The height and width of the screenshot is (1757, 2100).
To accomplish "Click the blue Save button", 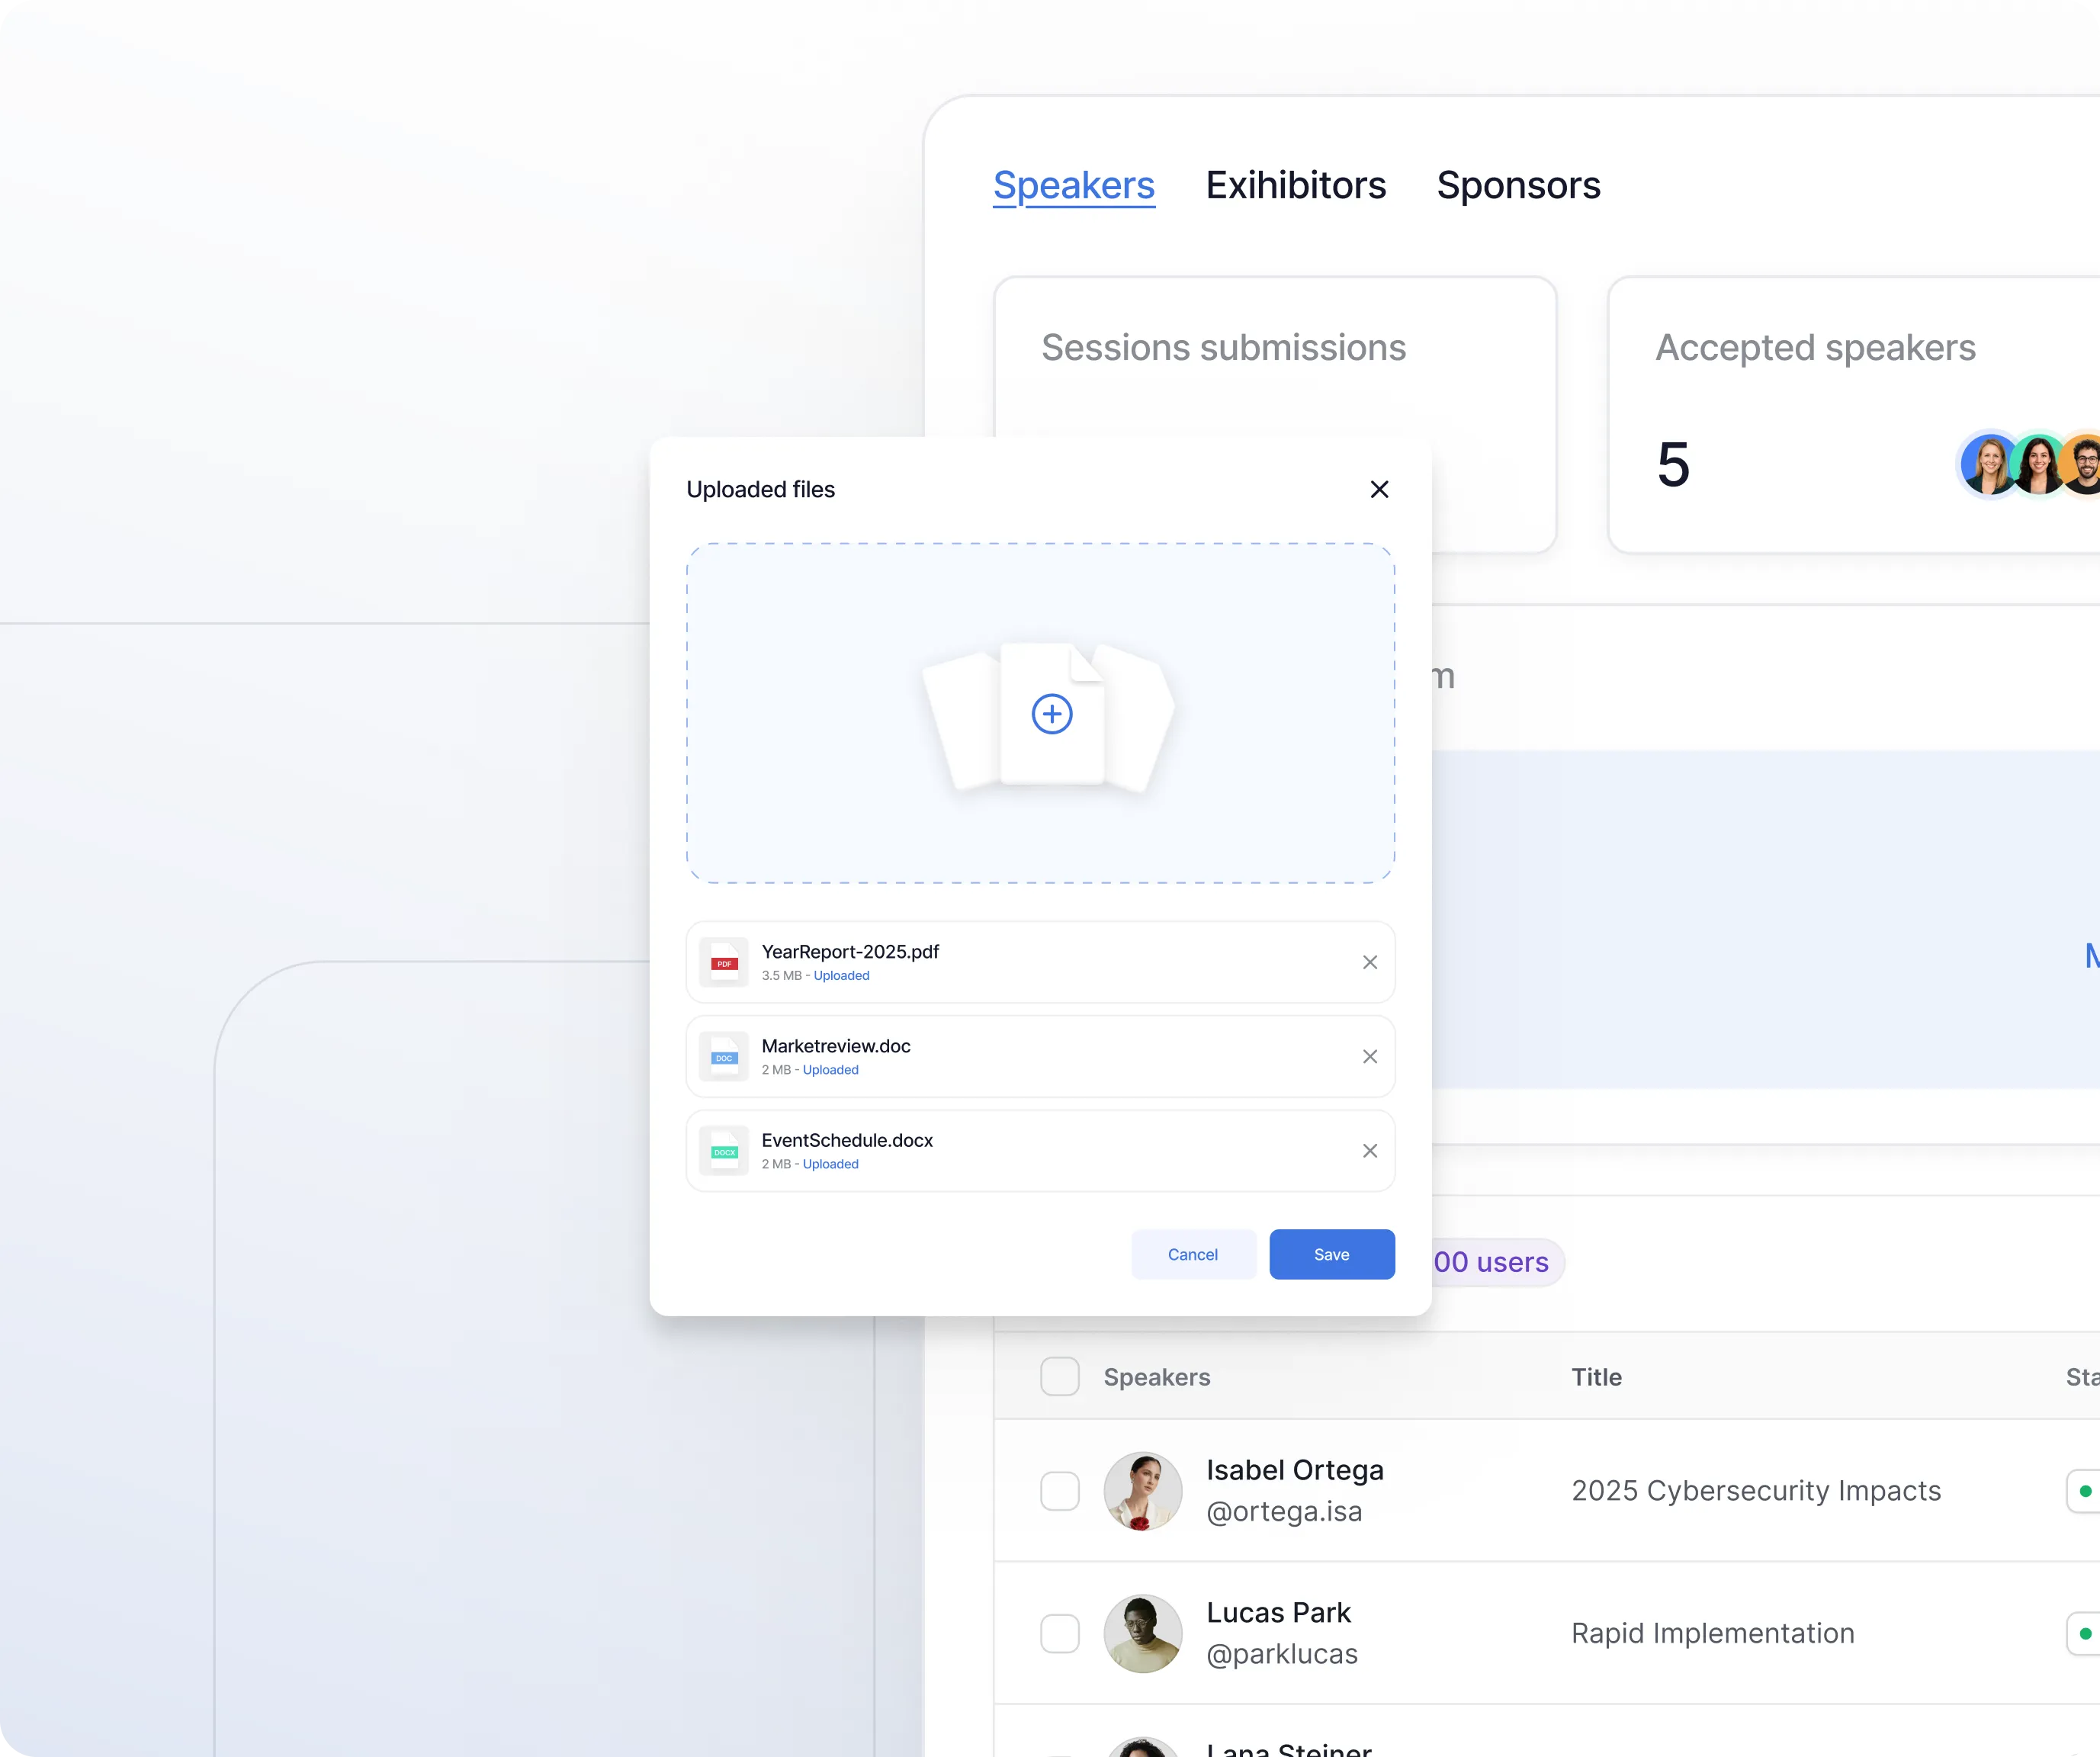I will point(1331,1254).
